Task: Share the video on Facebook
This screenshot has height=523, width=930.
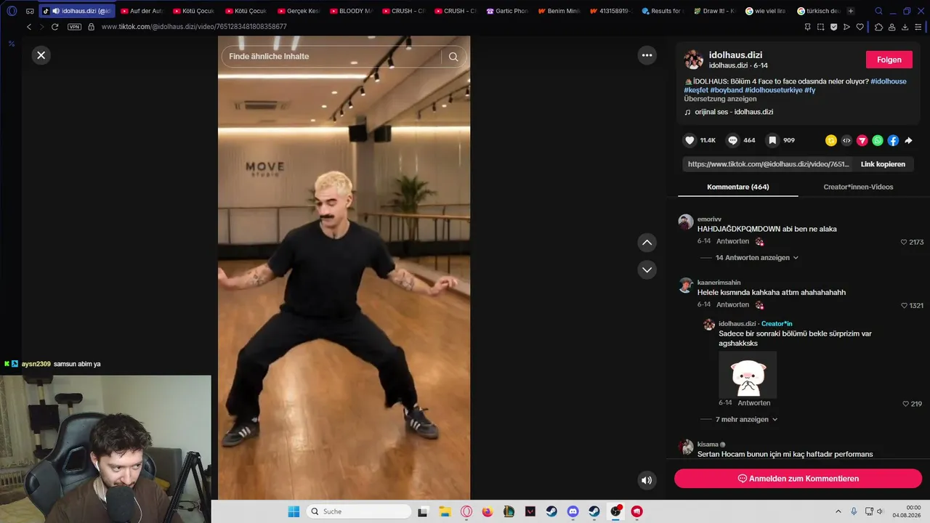Action: click(x=893, y=140)
